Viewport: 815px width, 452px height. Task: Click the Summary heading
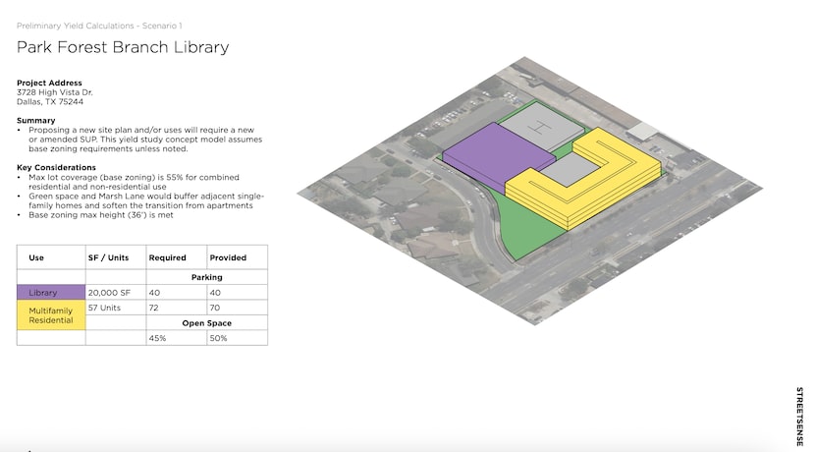point(36,120)
